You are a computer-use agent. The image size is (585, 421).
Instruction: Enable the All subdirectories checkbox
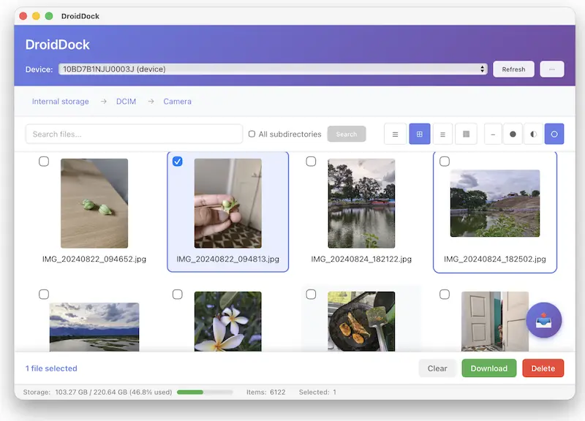coord(252,134)
